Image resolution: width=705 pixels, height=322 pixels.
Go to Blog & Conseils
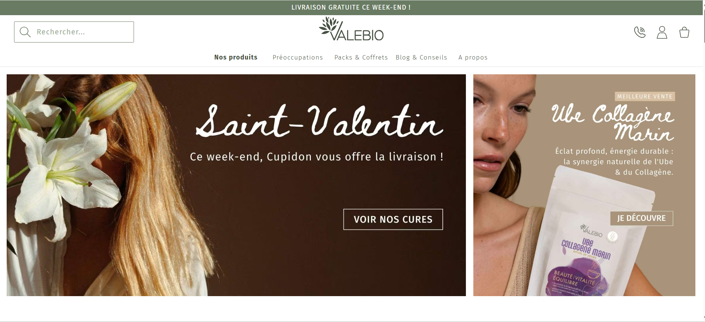pos(421,57)
